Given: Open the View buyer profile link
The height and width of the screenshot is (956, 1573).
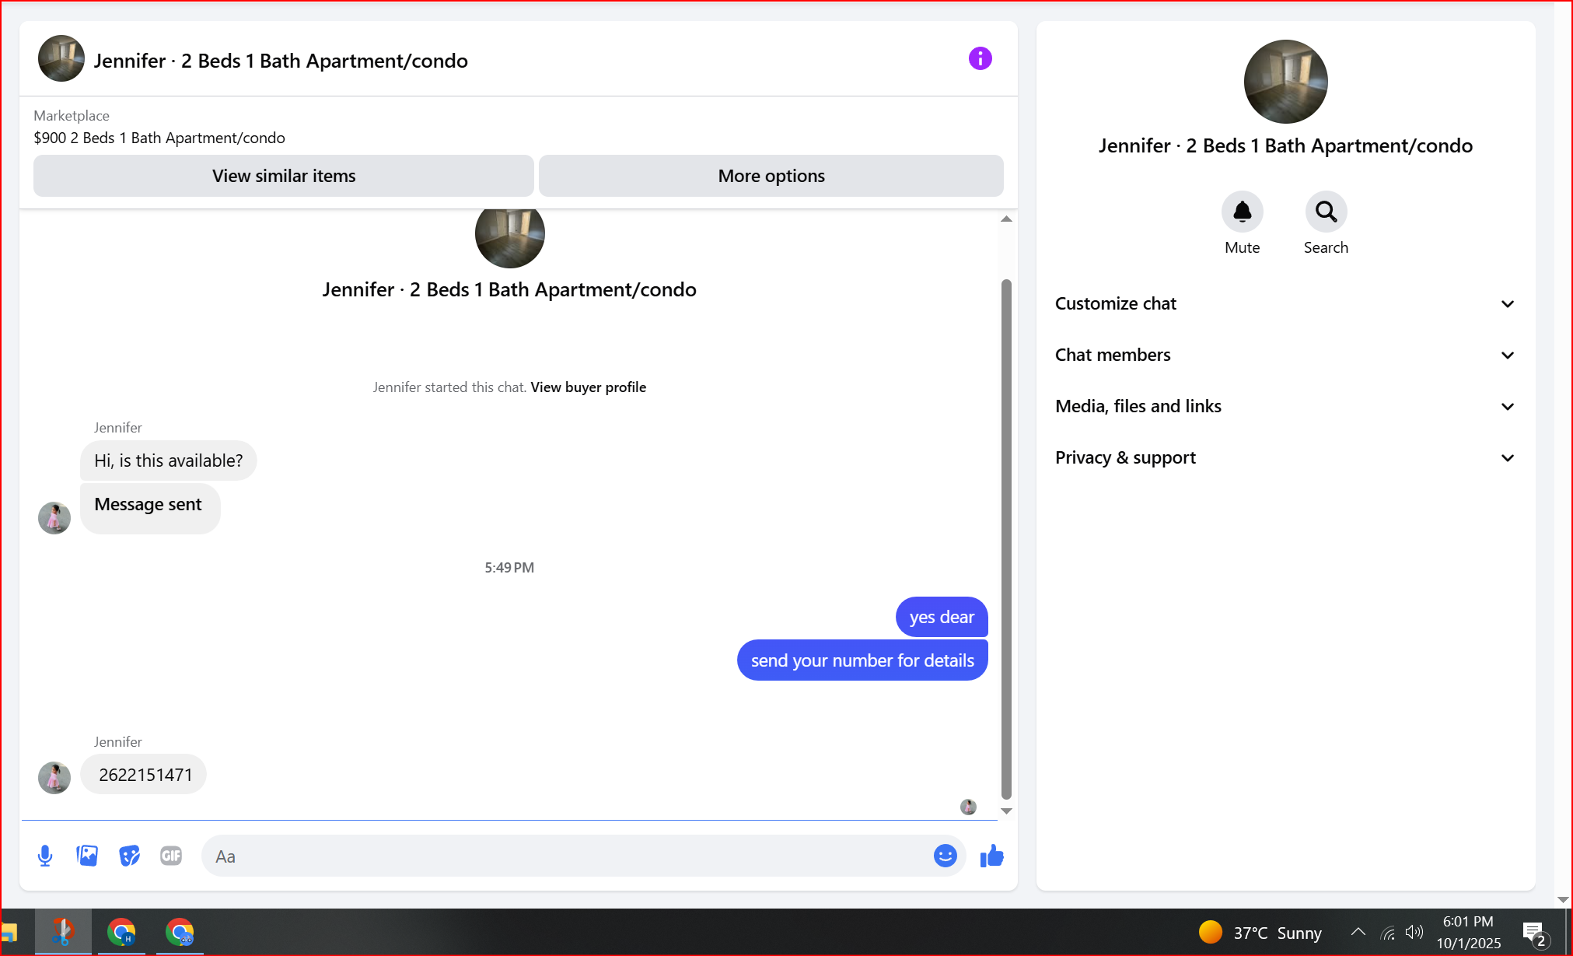Looking at the screenshot, I should point(588,387).
